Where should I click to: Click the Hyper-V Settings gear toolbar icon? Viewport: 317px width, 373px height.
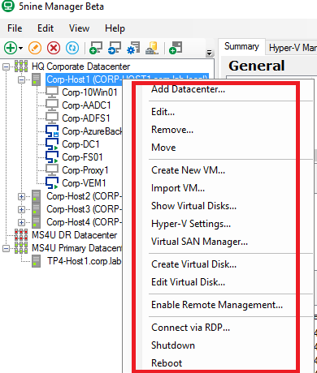pyautogui.click(x=133, y=48)
